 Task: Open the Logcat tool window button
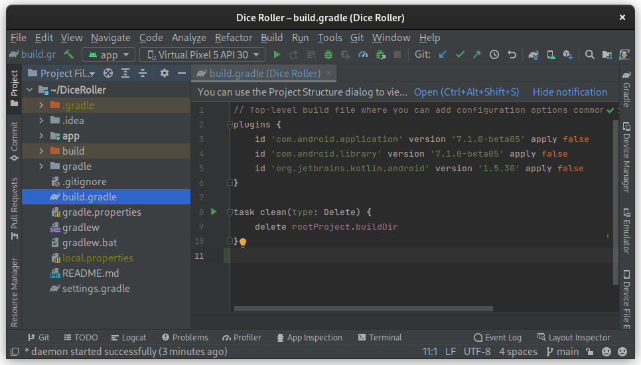pyautogui.click(x=128, y=338)
